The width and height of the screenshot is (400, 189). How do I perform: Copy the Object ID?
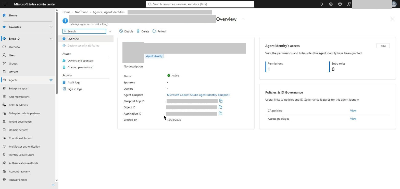(220, 107)
